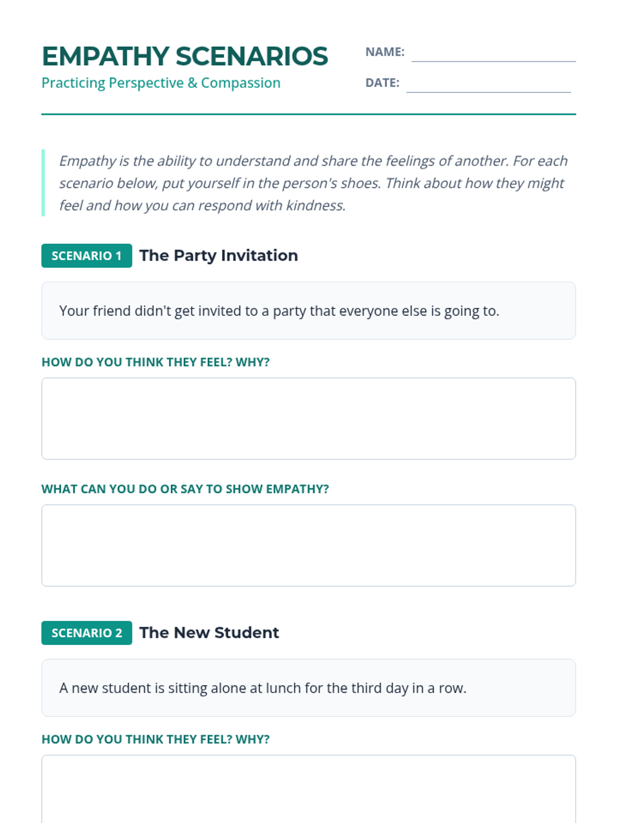The width and height of the screenshot is (617, 823).
Task: Focus Scenario 2's feelings answer box
Action: (x=308, y=790)
